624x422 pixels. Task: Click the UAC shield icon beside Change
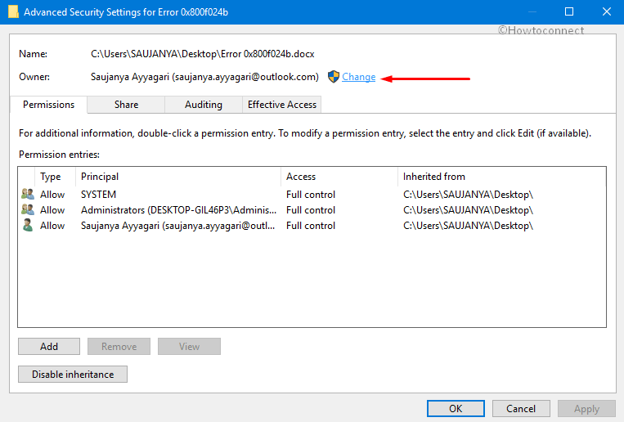click(334, 76)
